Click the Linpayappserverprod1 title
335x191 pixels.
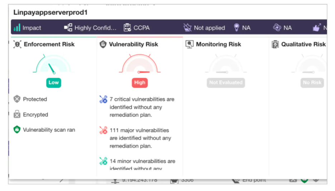[x=51, y=12]
